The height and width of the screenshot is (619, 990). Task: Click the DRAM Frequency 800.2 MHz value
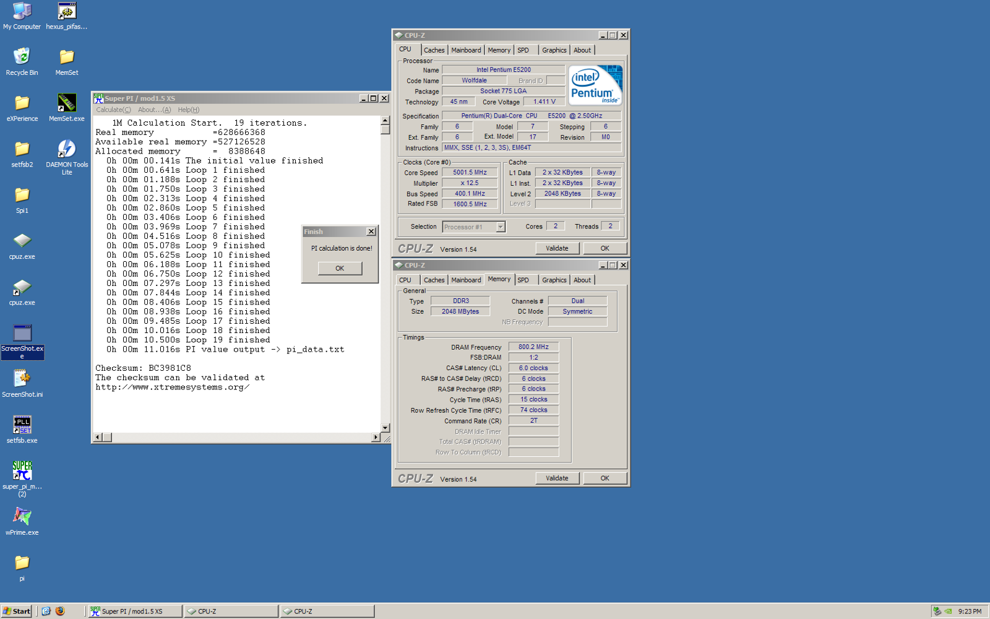pyautogui.click(x=533, y=347)
